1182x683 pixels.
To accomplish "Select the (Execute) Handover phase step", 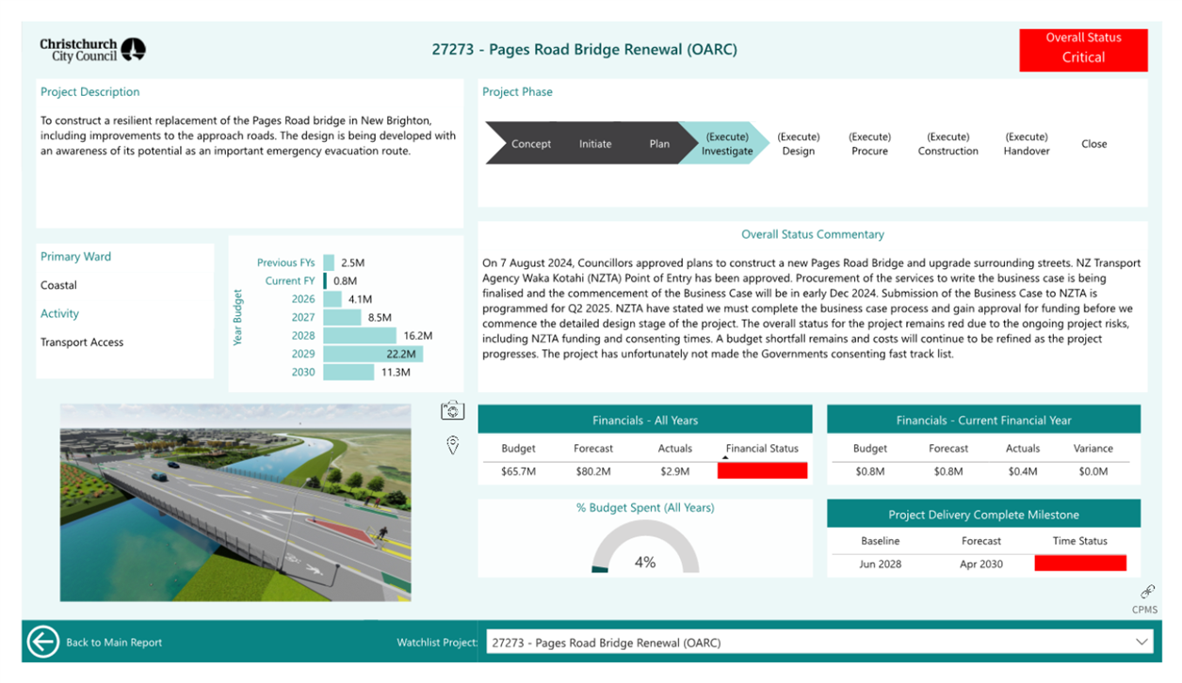I will click(x=1027, y=144).
